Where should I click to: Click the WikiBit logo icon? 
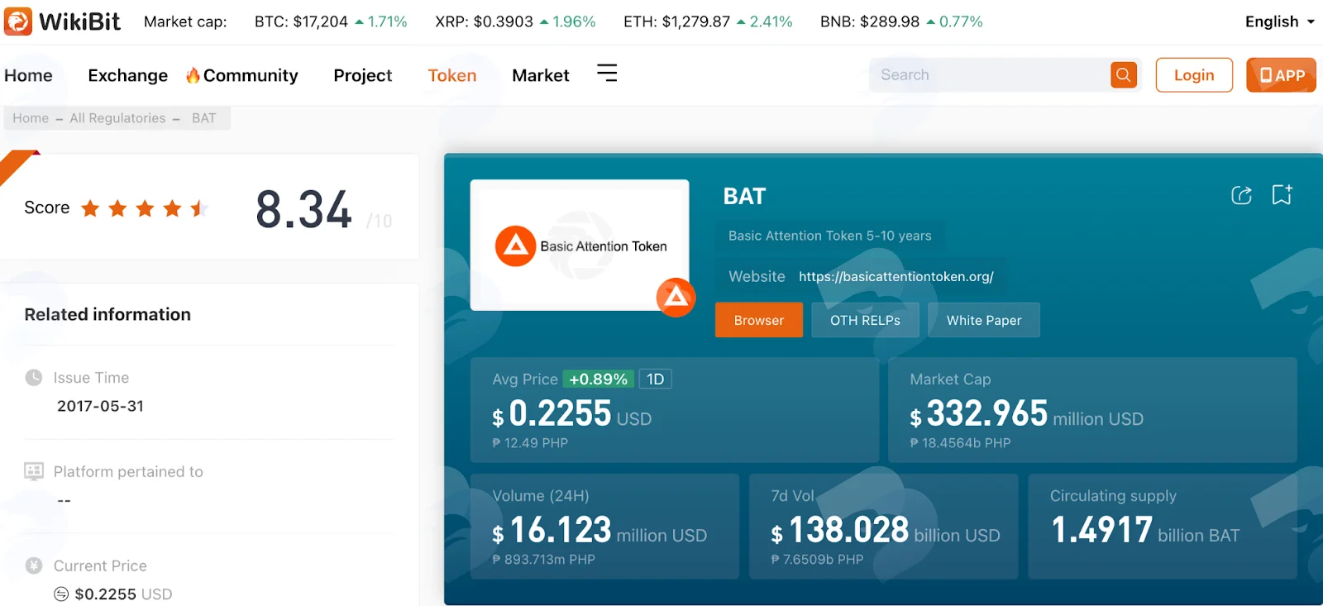click(x=18, y=21)
